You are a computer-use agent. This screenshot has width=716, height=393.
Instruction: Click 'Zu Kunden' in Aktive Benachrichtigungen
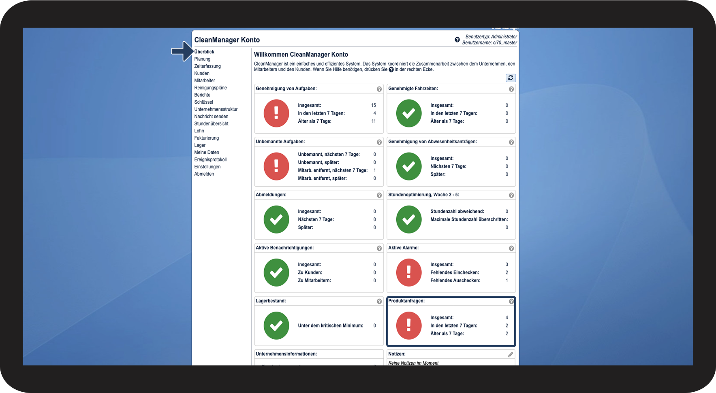pos(310,273)
